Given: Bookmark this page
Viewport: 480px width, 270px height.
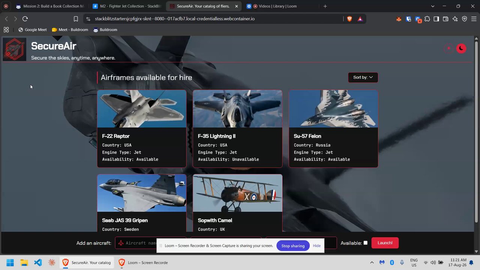Looking at the screenshot, I should tap(76, 19).
